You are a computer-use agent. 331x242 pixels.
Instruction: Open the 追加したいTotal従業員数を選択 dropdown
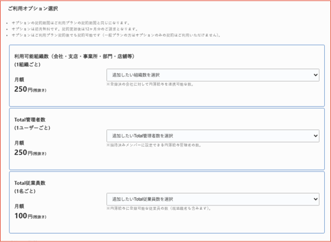213,199
